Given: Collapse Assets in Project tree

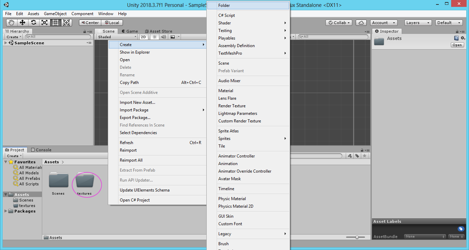Looking at the screenshot, I should click(x=6, y=195).
